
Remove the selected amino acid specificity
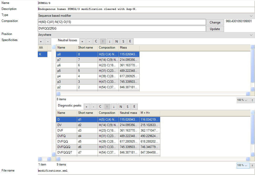(x=48, y=42)
